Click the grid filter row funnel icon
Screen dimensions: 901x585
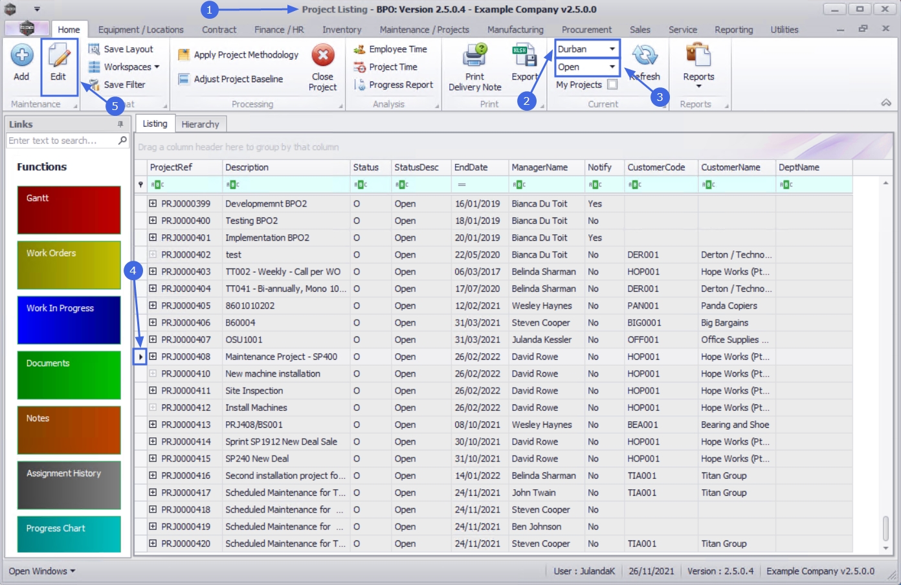(140, 184)
